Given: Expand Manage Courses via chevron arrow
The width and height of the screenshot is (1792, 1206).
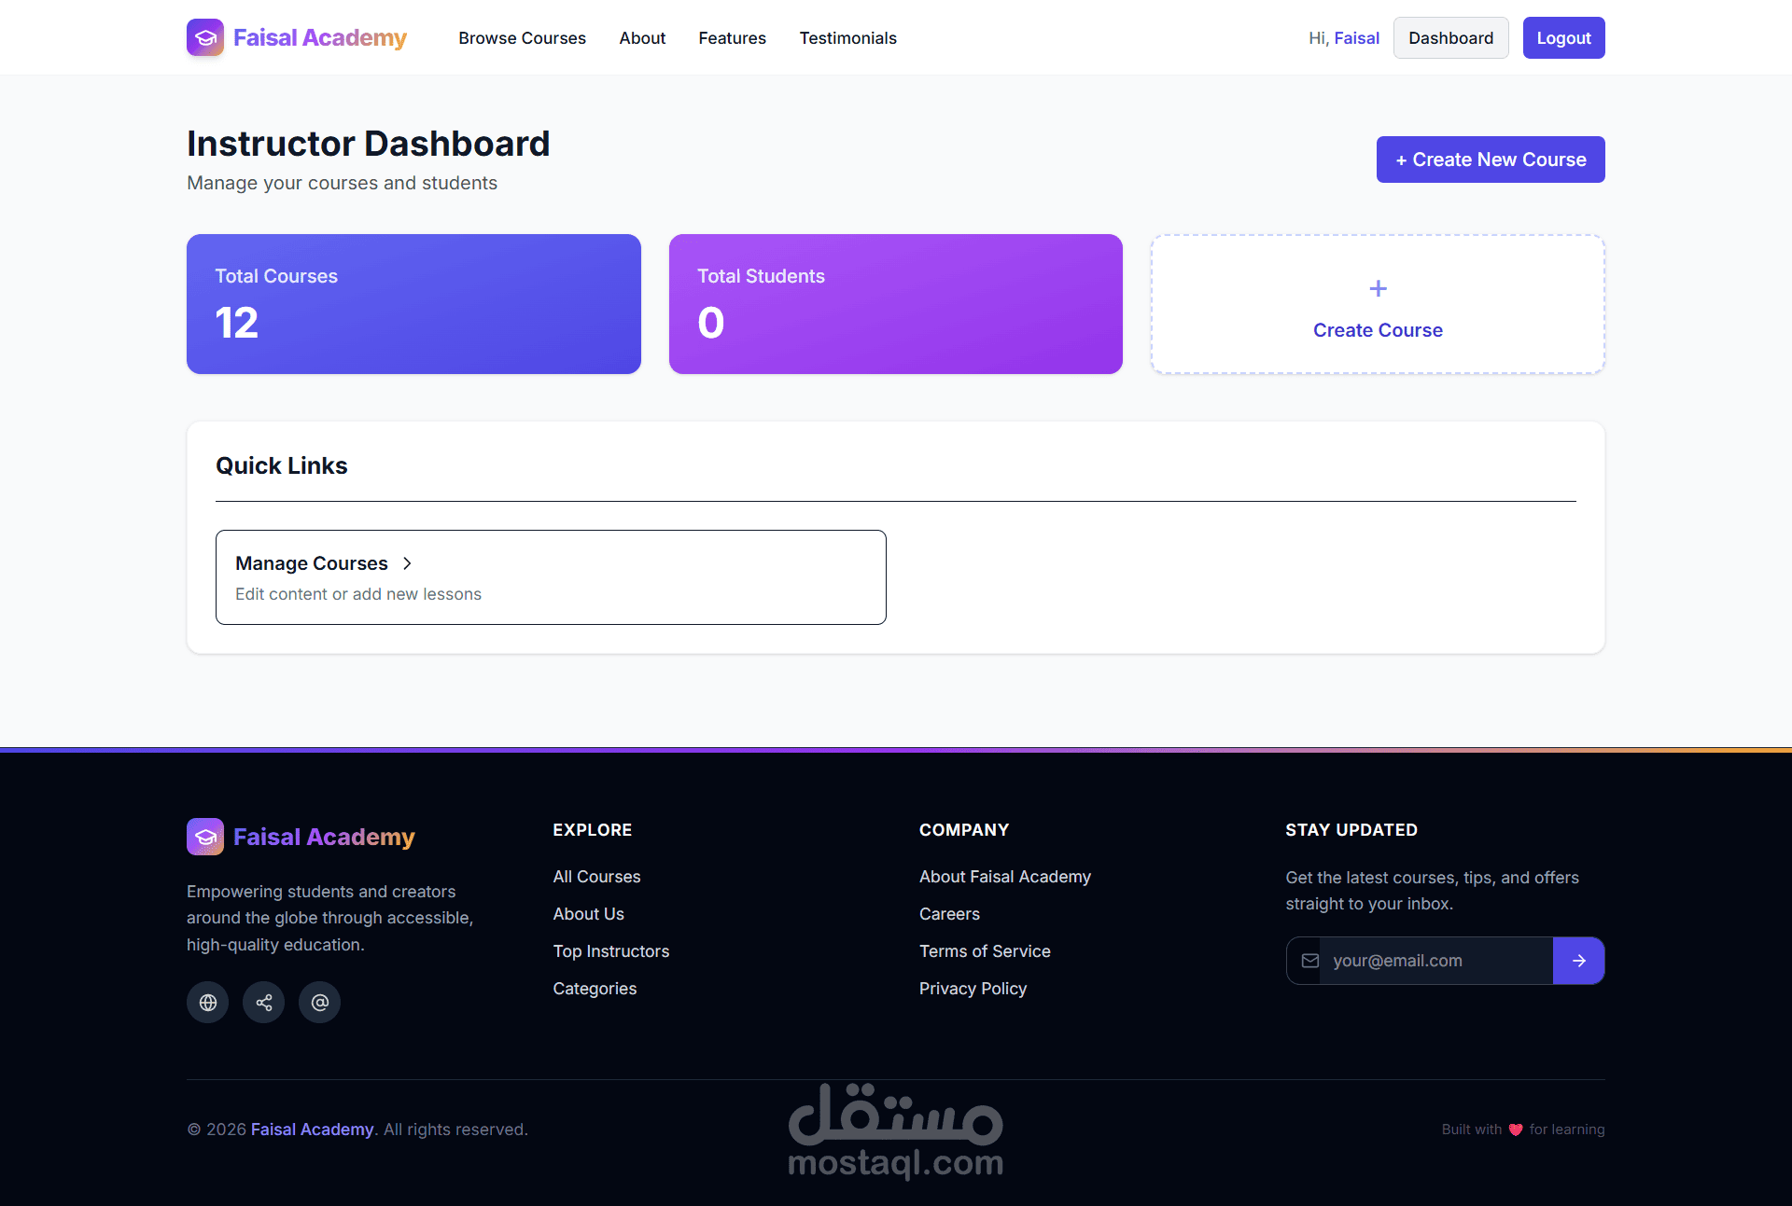Looking at the screenshot, I should (407, 563).
